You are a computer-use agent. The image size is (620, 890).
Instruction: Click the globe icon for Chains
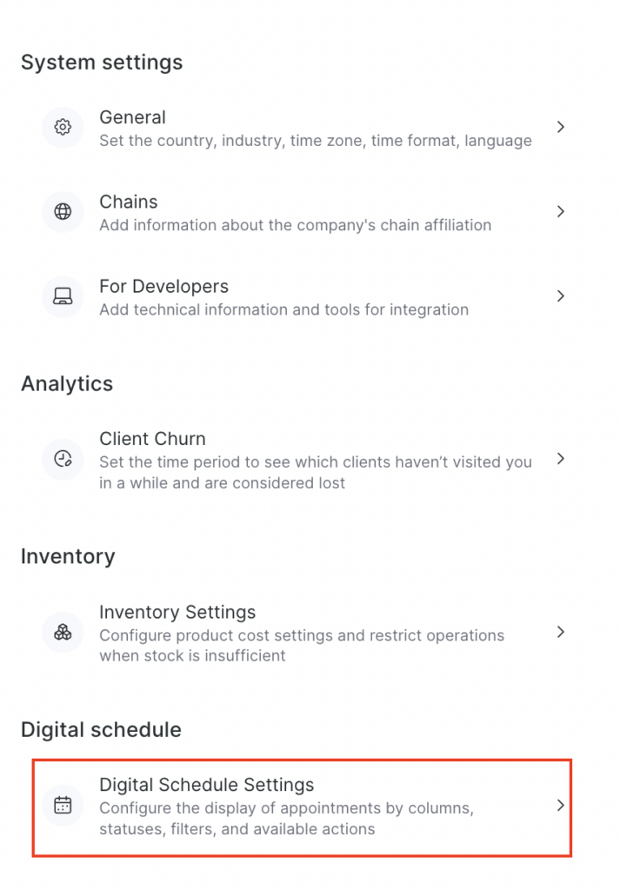pyautogui.click(x=63, y=212)
